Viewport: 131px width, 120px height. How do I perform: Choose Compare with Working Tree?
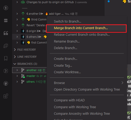click(87, 107)
